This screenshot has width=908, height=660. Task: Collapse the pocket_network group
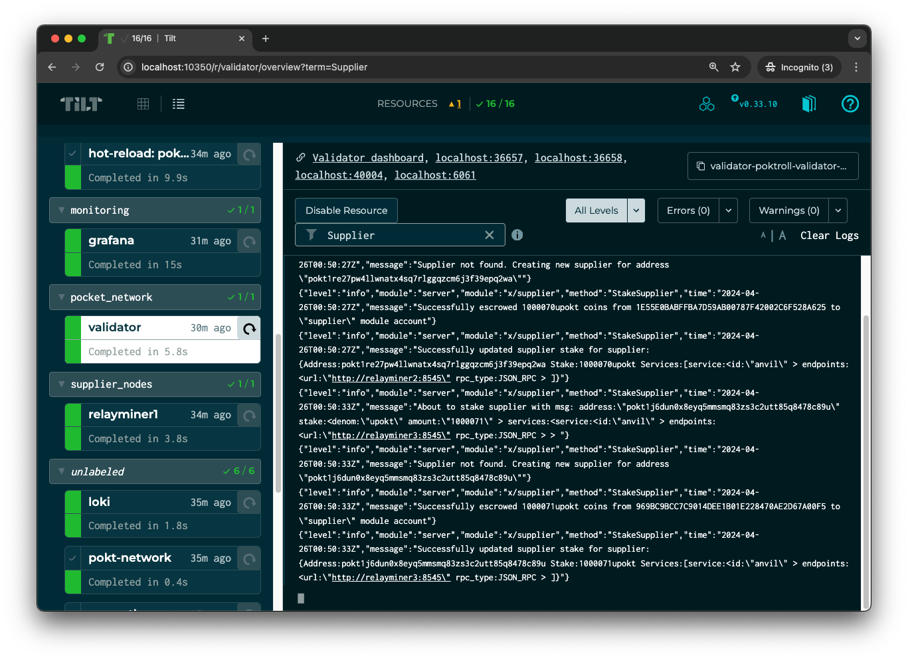(x=155, y=297)
